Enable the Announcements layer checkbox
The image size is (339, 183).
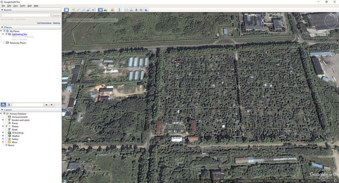click(6, 117)
